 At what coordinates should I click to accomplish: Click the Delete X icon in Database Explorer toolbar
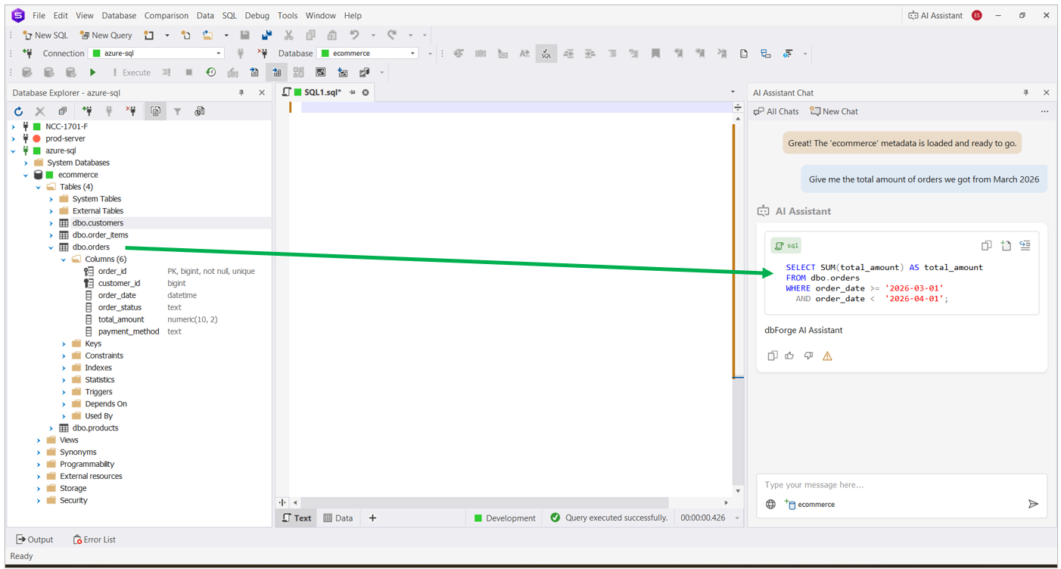coord(40,111)
